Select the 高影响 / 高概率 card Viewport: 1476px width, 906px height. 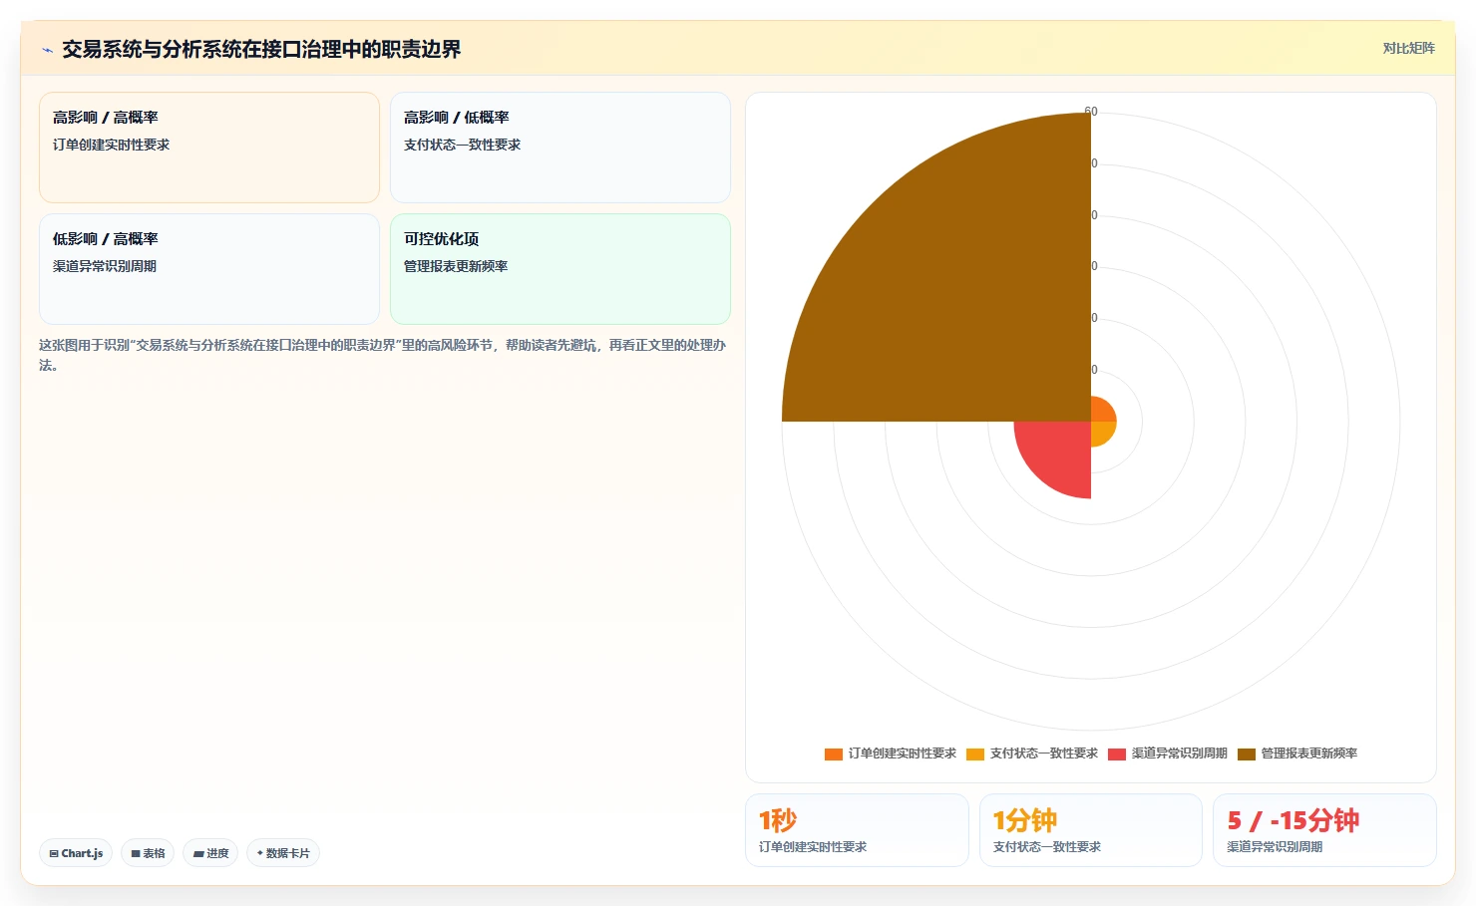click(x=209, y=148)
